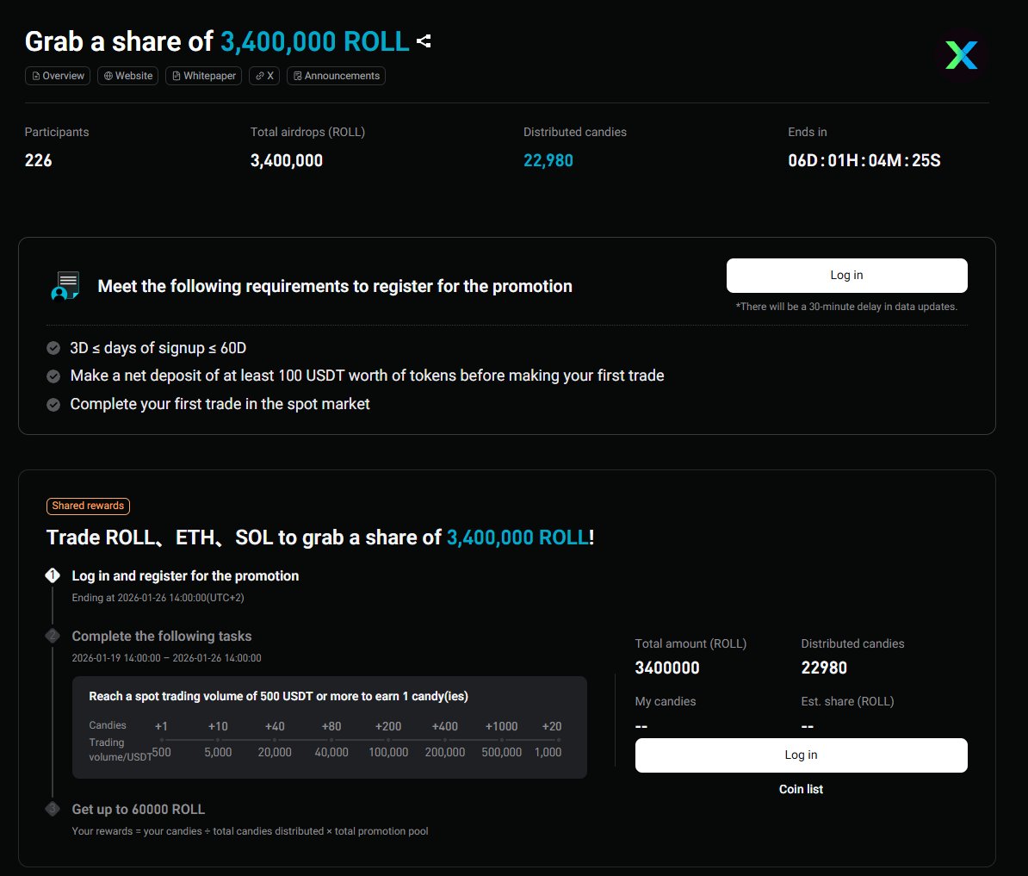This screenshot has height=876, width=1028.
Task: Open the X social link
Action: tap(264, 76)
